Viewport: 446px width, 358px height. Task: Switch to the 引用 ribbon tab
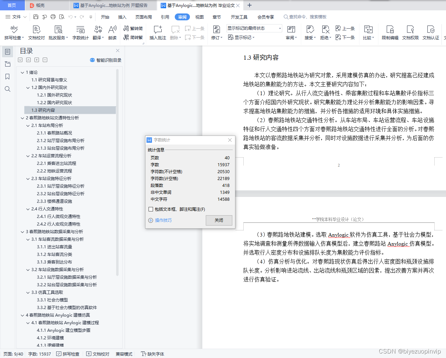(164, 17)
